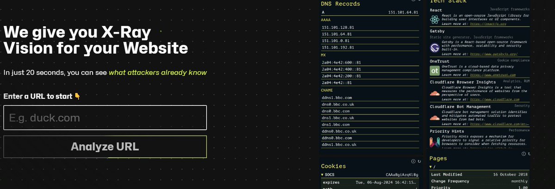Click the green OneTrust 'ot' icon
Image resolution: width=555 pixels, height=189 pixels.
tap(435, 71)
